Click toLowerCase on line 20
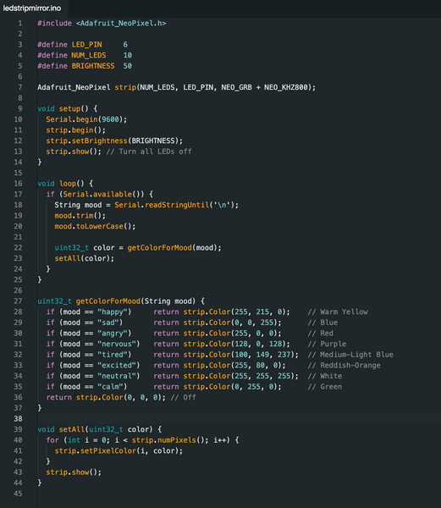Viewport: 441px width, 508px height. pyautogui.click(x=100, y=226)
